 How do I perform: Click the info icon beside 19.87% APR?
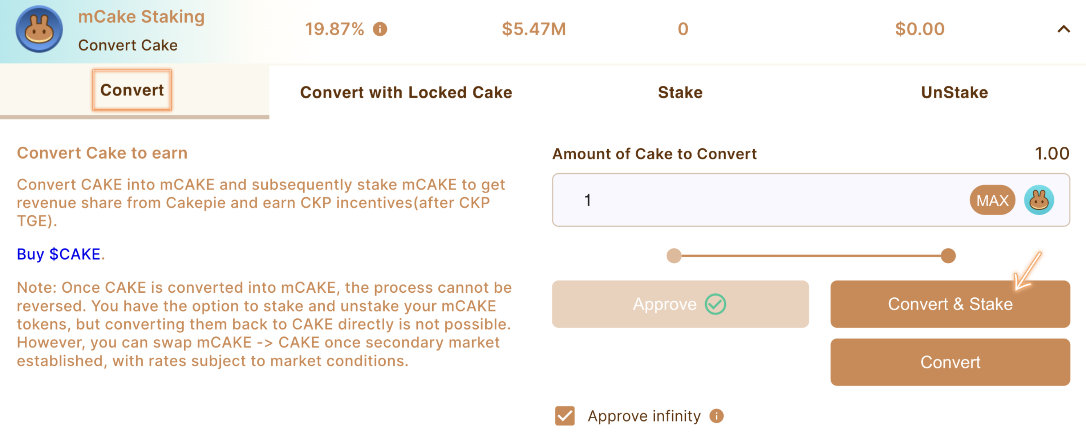[380, 29]
